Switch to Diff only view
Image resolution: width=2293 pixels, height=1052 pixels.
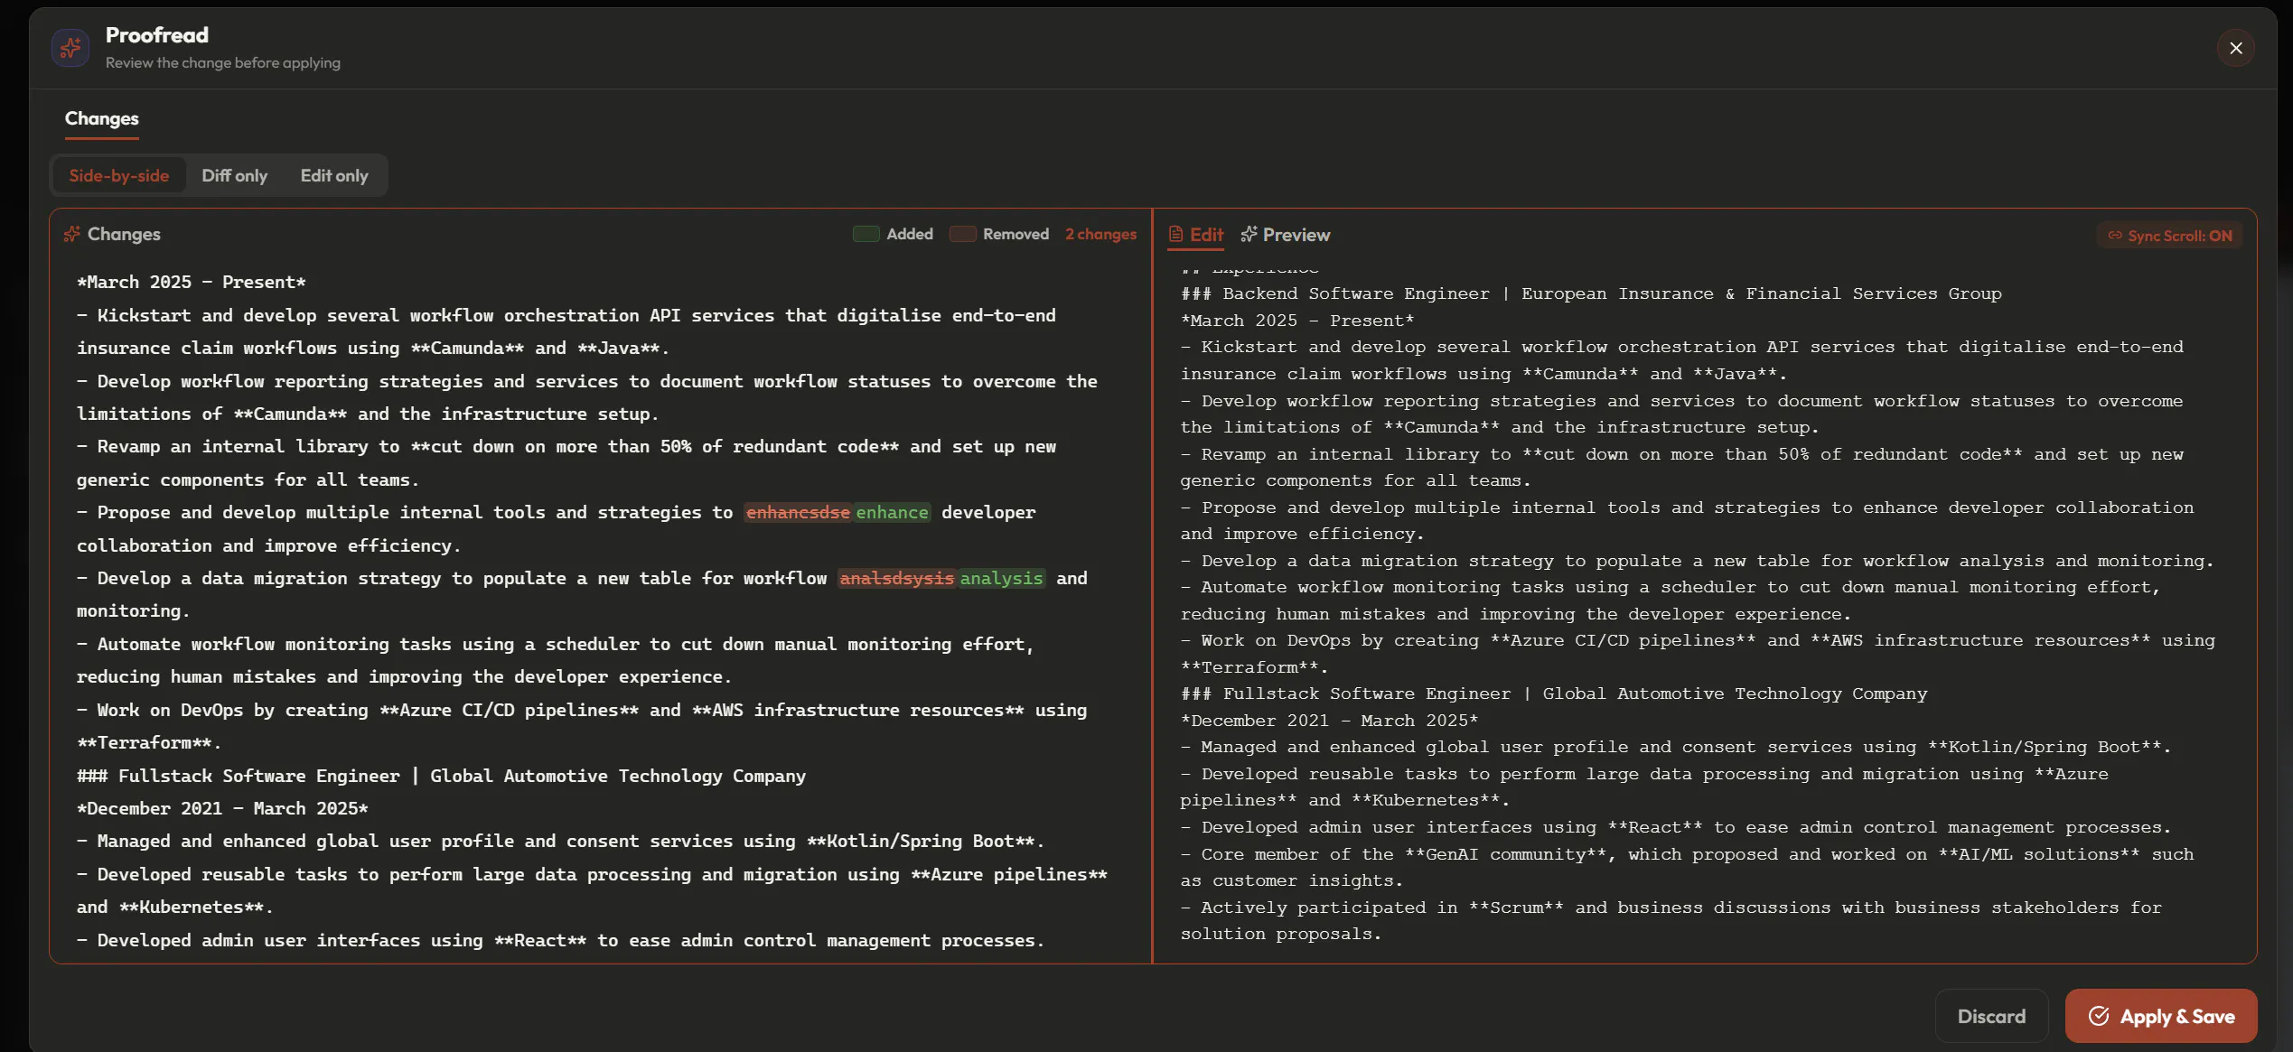click(234, 175)
